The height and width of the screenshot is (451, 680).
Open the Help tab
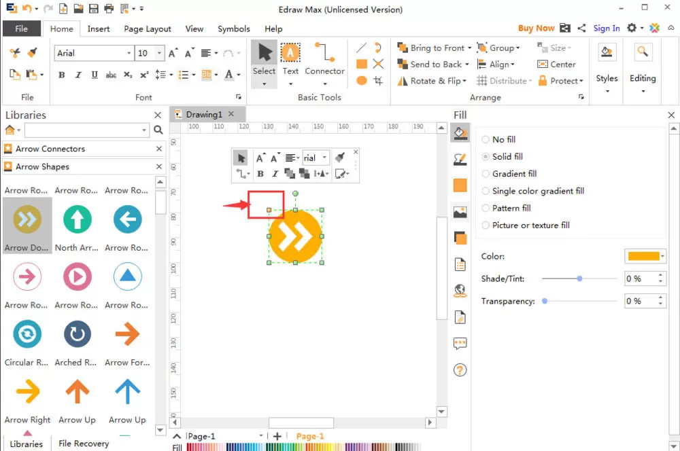pyautogui.click(x=273, y=29)
